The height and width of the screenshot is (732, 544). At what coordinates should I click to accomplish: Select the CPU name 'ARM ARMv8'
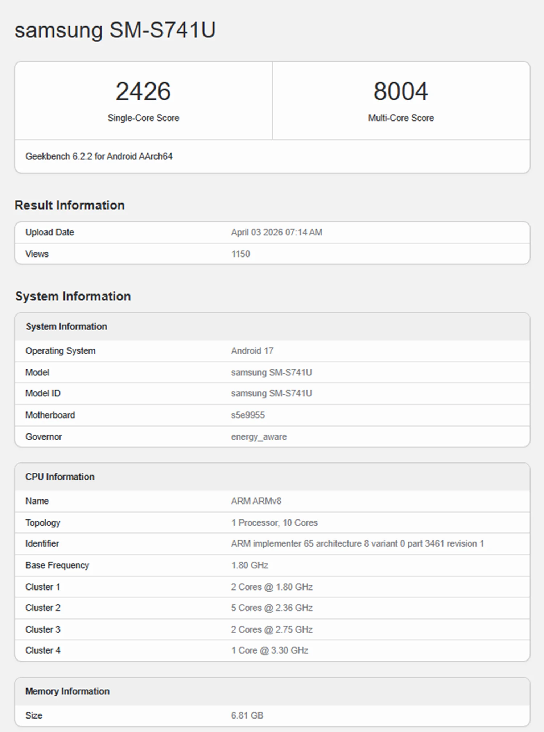[256, 501]
